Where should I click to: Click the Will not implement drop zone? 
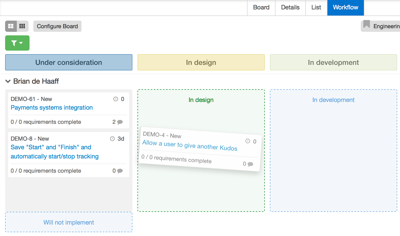click(69, 222)
